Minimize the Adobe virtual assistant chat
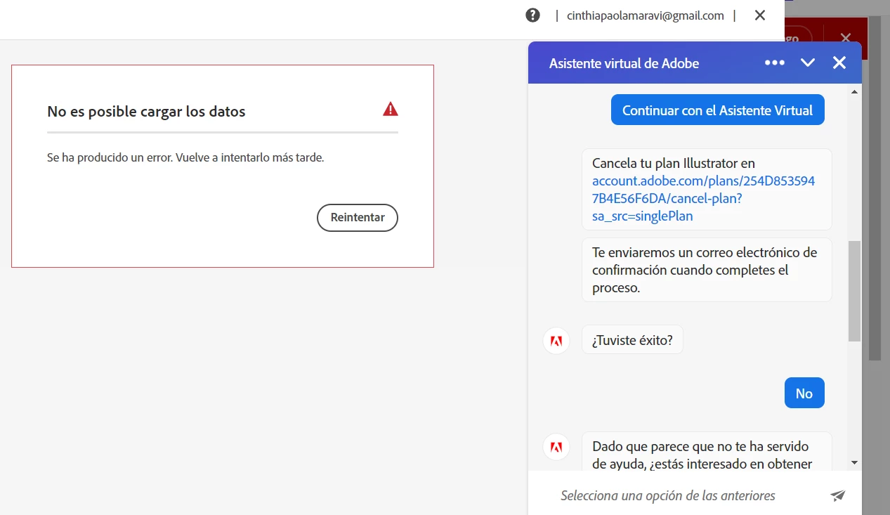 click(808, 63)
